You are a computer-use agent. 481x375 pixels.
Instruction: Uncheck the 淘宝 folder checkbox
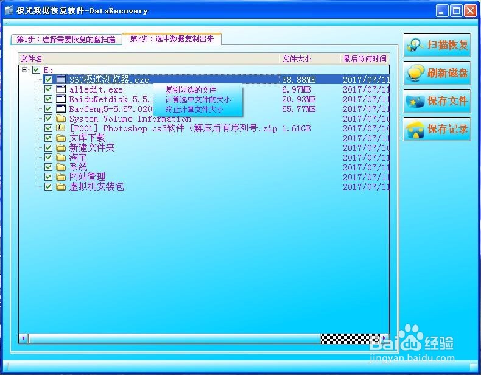pos(48,157)
